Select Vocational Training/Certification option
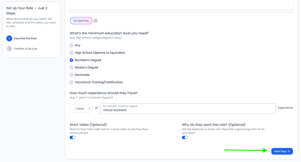The width and height of the screenshot is (301, 162). (x=96, y=82)
